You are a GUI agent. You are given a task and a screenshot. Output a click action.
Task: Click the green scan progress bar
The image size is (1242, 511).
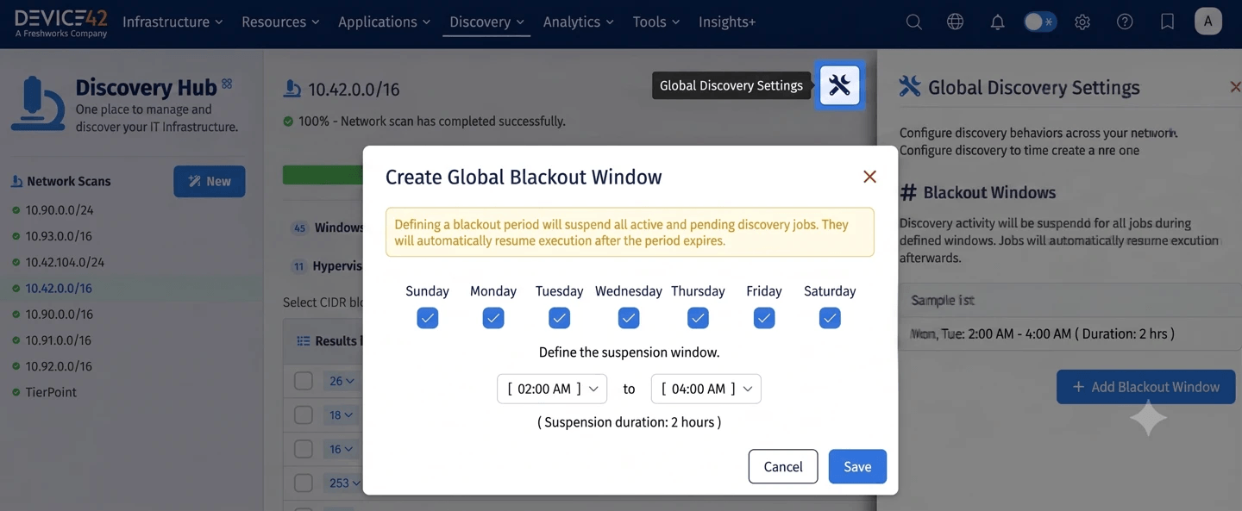323,175
